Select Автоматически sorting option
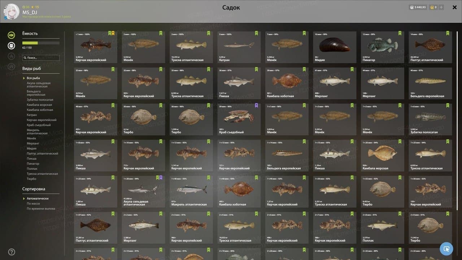 tap(38, 199)
